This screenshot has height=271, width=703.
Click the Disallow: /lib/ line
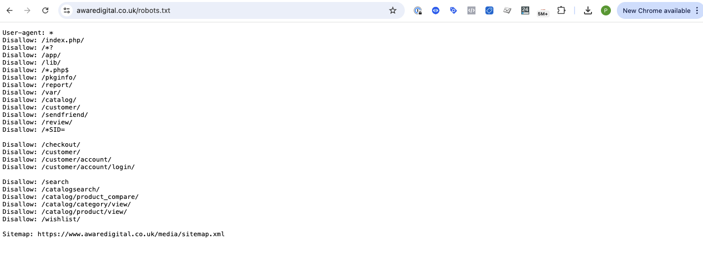click(x=32, y=63)
